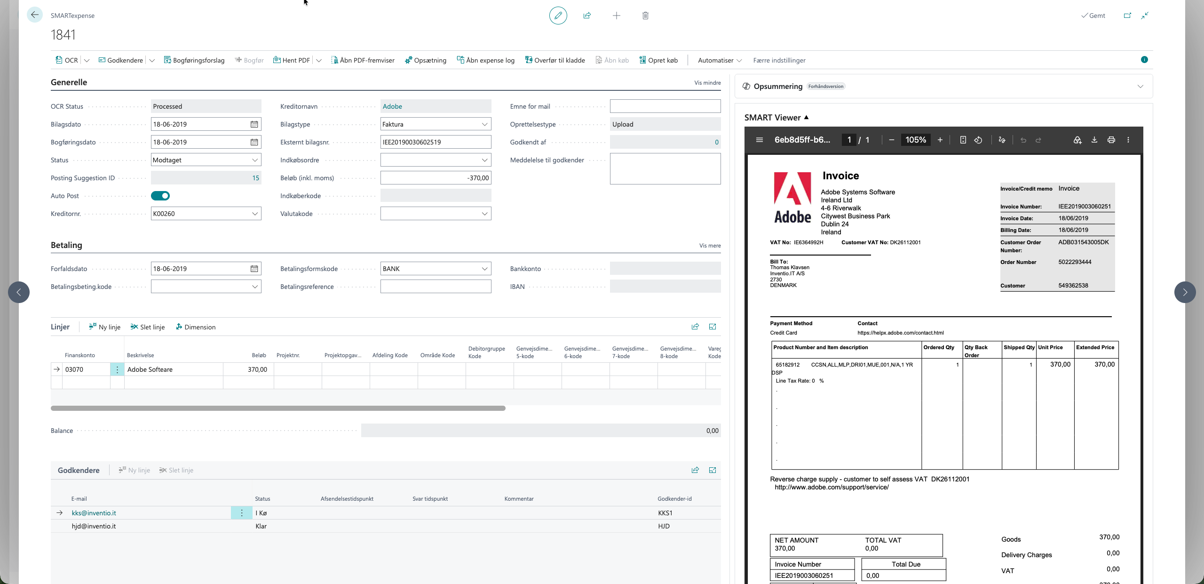Add a line with Ny linje in Linjer
The height and width of the screenshot is (584, 1204).
point(104,327)
